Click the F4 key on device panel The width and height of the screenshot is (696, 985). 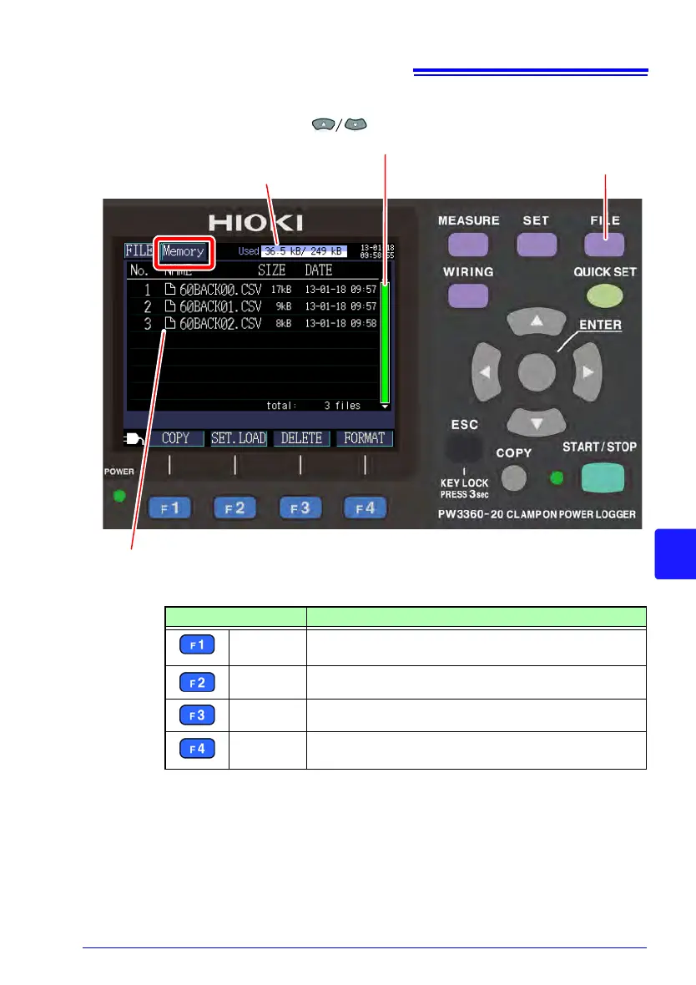click(x=365, y=508)
